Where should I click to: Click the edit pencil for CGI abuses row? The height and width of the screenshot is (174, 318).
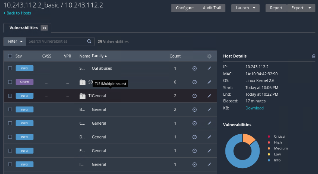click(209, 68)
